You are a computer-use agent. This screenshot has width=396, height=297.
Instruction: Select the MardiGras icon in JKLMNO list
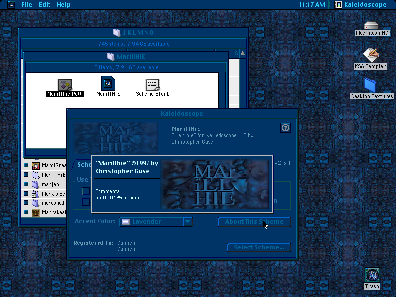[35, 165]
